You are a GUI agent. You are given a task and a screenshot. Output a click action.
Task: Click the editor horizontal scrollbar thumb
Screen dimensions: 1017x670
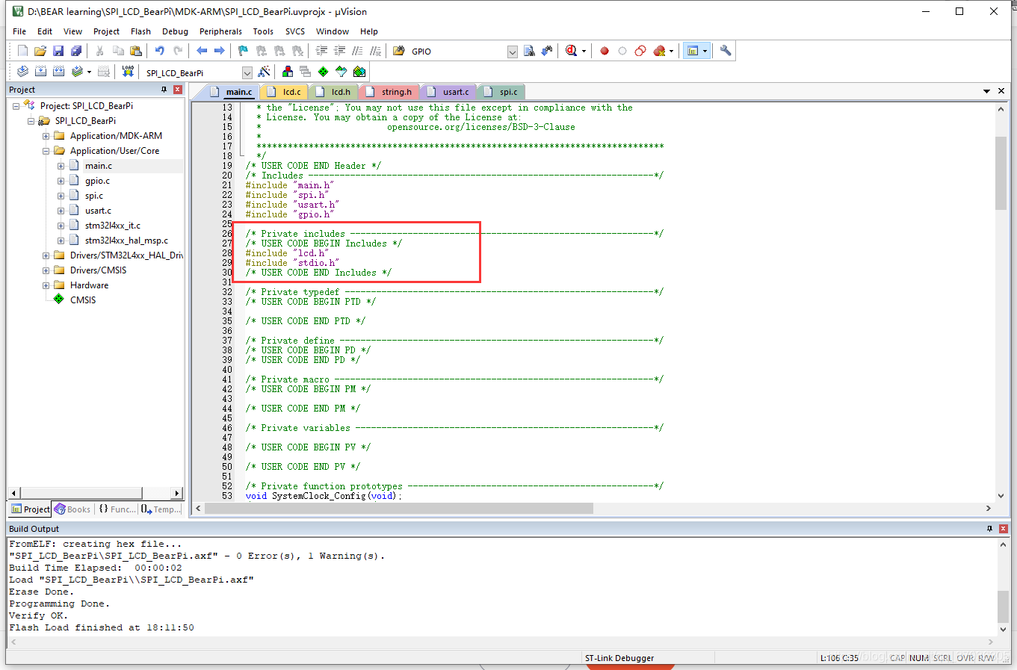[399, 509]
